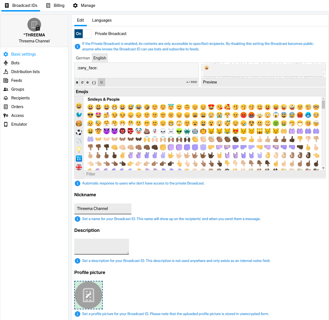Insert the blue cold face emoji
Screen dimensions: 329x320
coord(308,115)
